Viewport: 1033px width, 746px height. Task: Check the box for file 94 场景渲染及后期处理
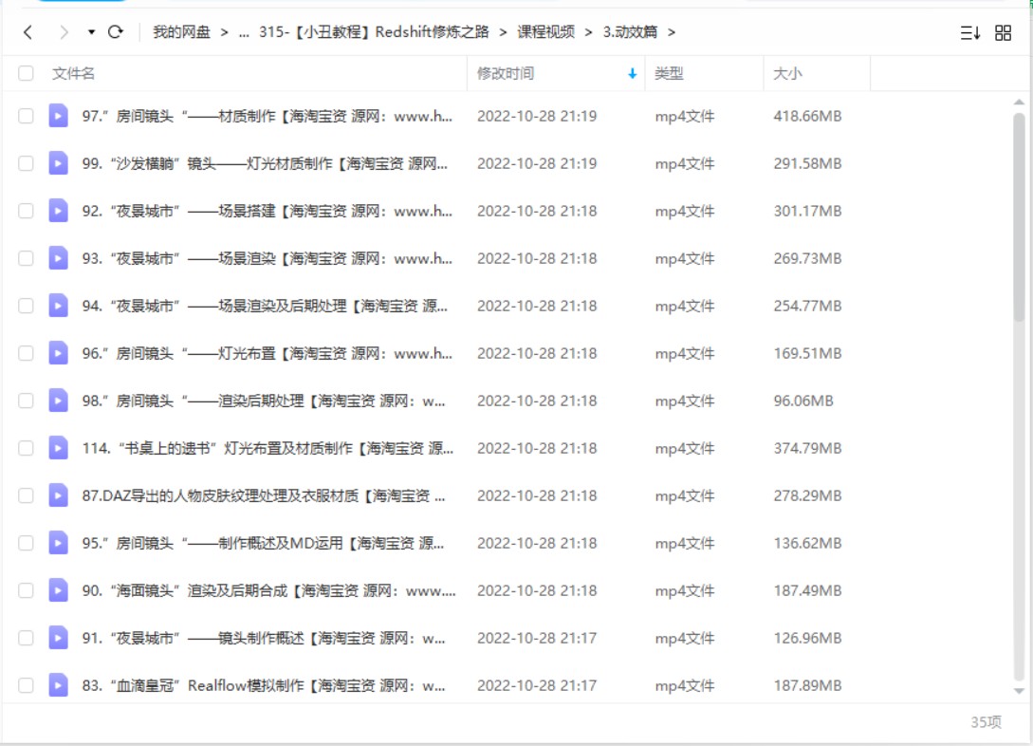[26, 306]
